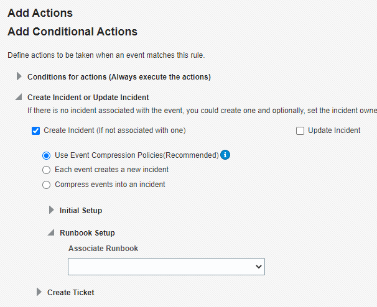Expand the Conditions for actions section

(19, 77)
